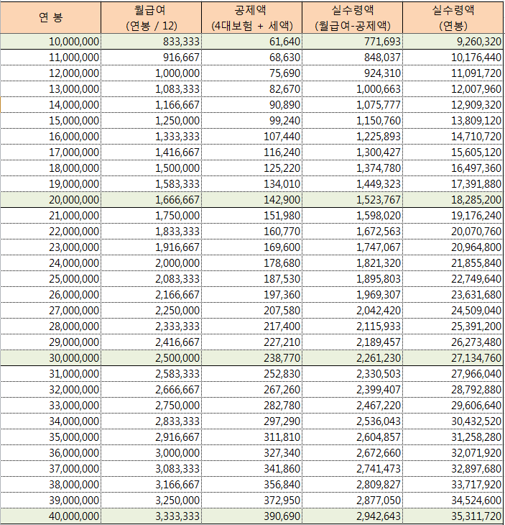The image size is (505, 525).
Task: Select the 월급여 (연봉 / 12) header
Action: (151, 18)
